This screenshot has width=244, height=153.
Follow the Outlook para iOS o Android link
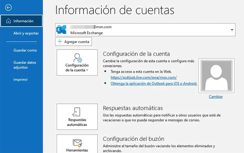(154, 83)
